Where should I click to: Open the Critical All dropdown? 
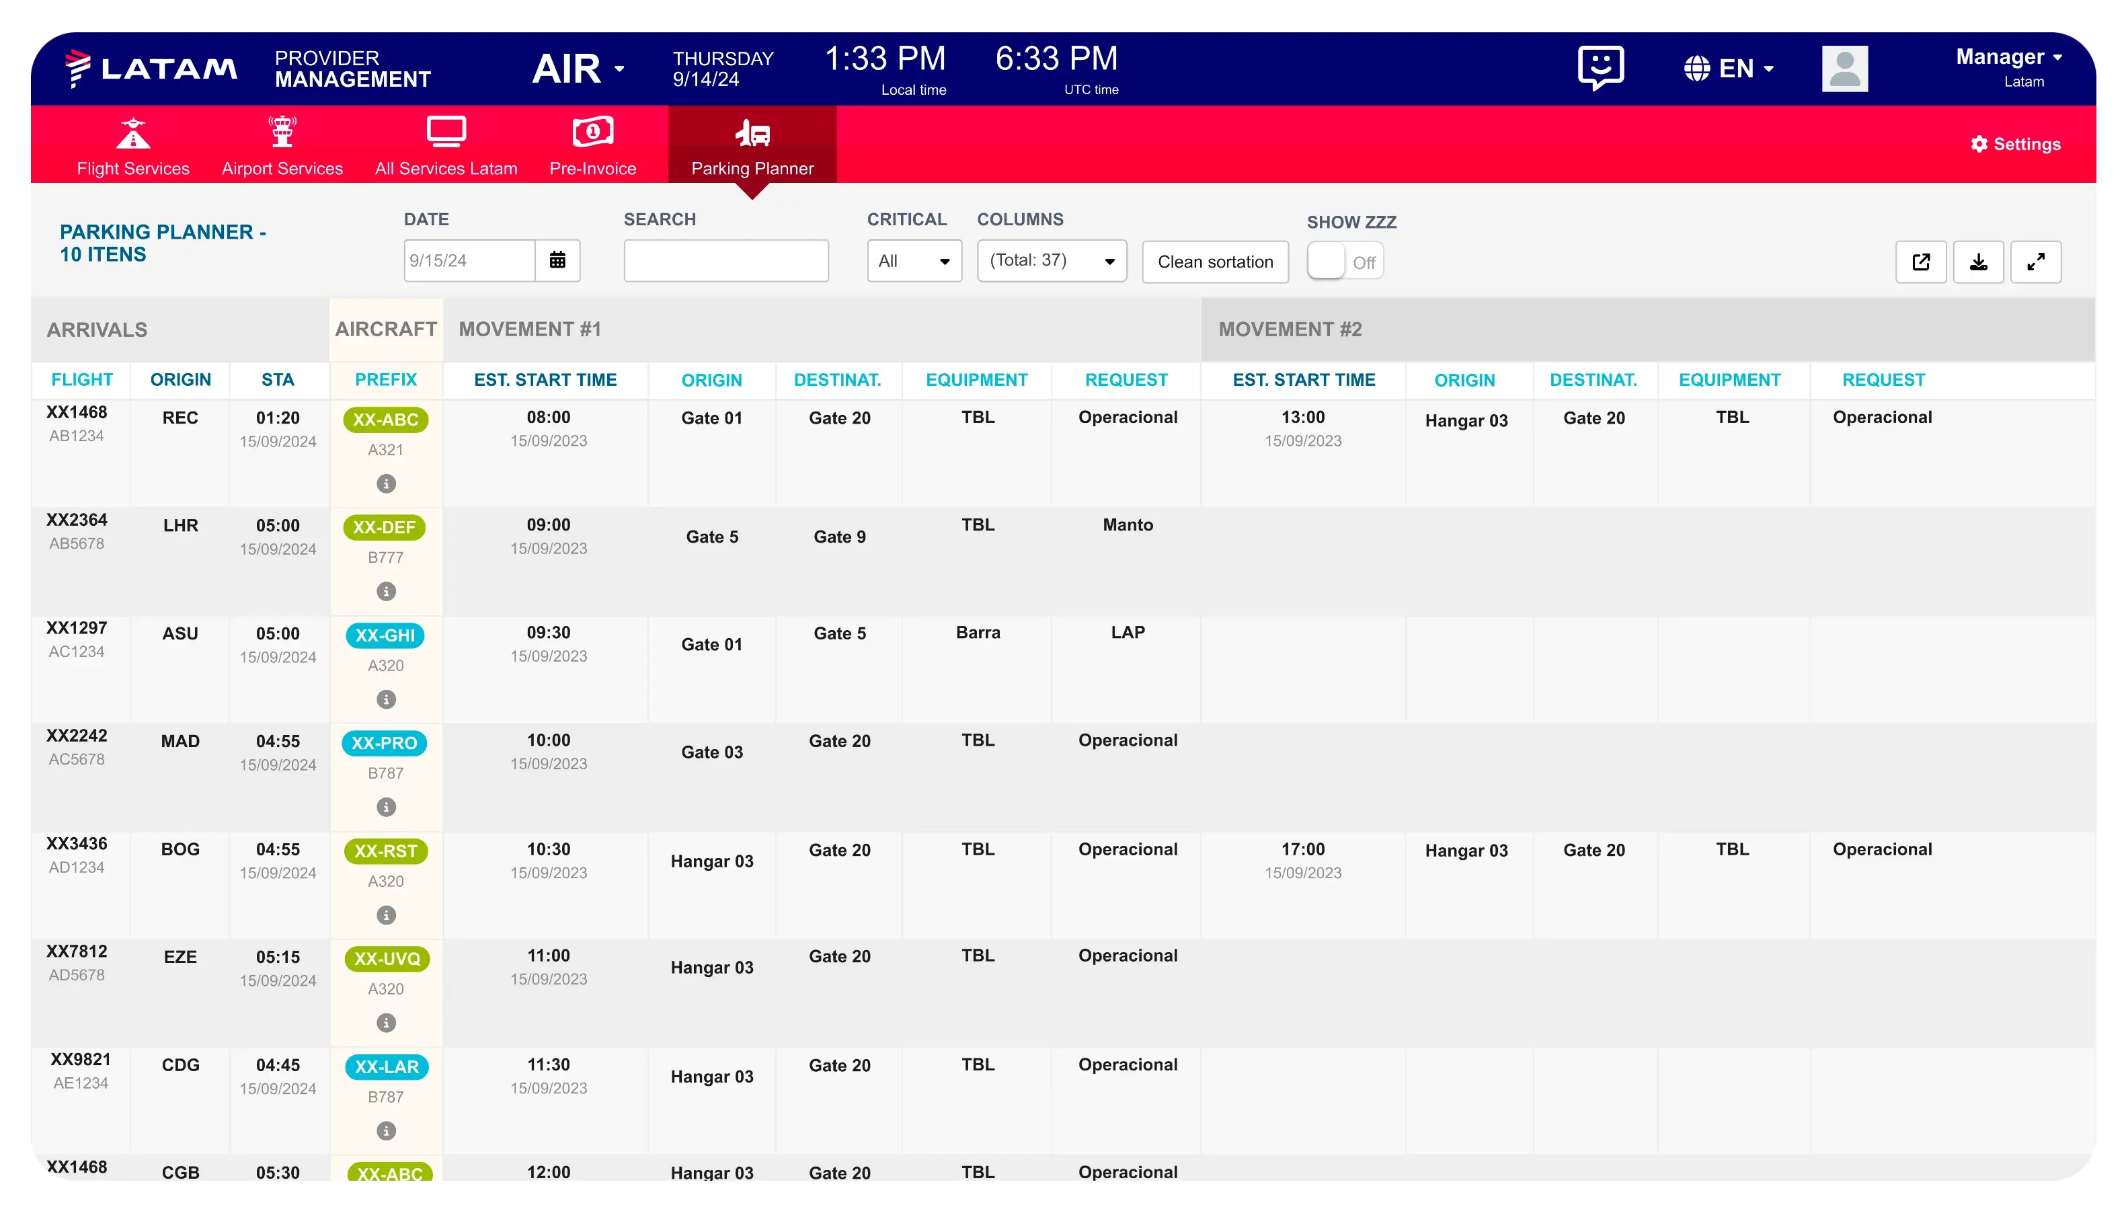coord(914,261)
